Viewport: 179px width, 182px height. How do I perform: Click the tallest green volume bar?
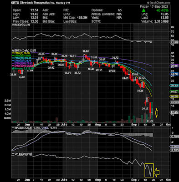tap(152, 112)
